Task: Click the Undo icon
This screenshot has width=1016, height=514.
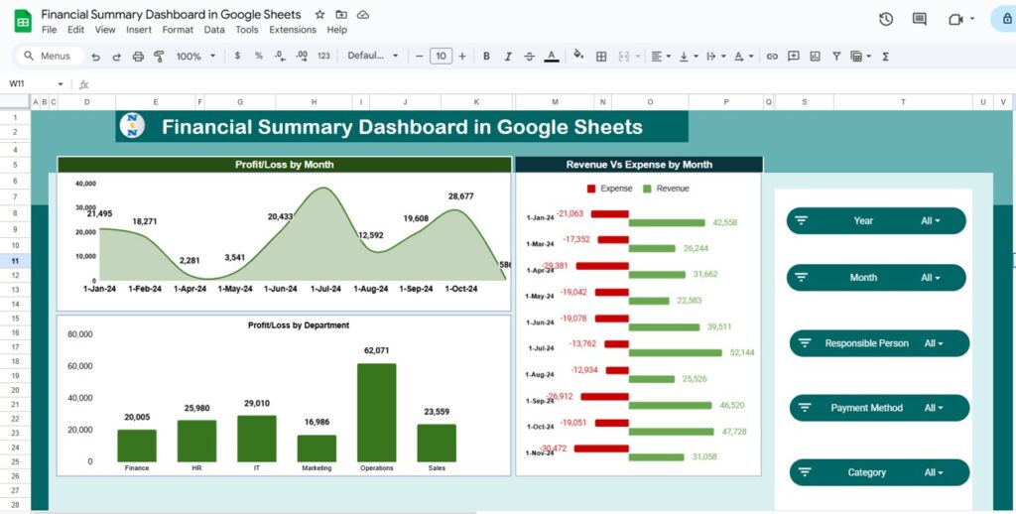Action: coord(96,57)
